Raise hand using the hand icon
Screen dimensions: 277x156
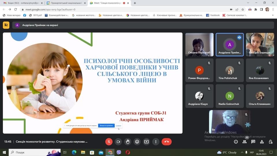click(128, 142)
